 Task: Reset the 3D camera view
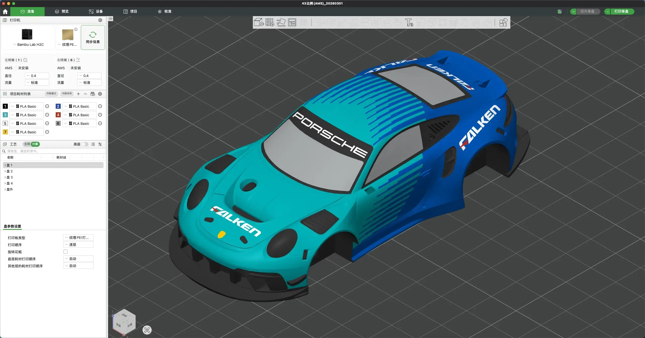[147, 330]
